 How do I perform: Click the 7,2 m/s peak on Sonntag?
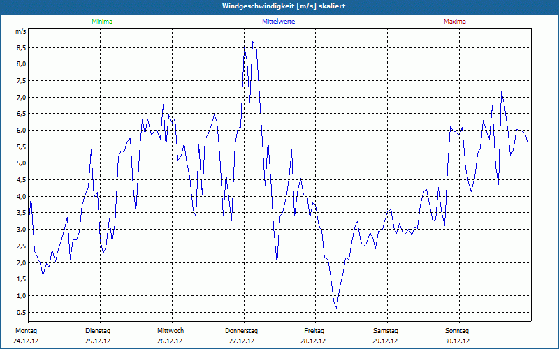coord(501,91)
